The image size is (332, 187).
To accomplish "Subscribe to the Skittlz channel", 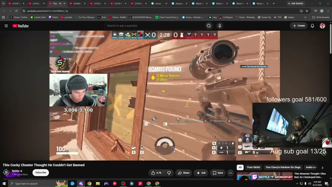I will (41, 172).
